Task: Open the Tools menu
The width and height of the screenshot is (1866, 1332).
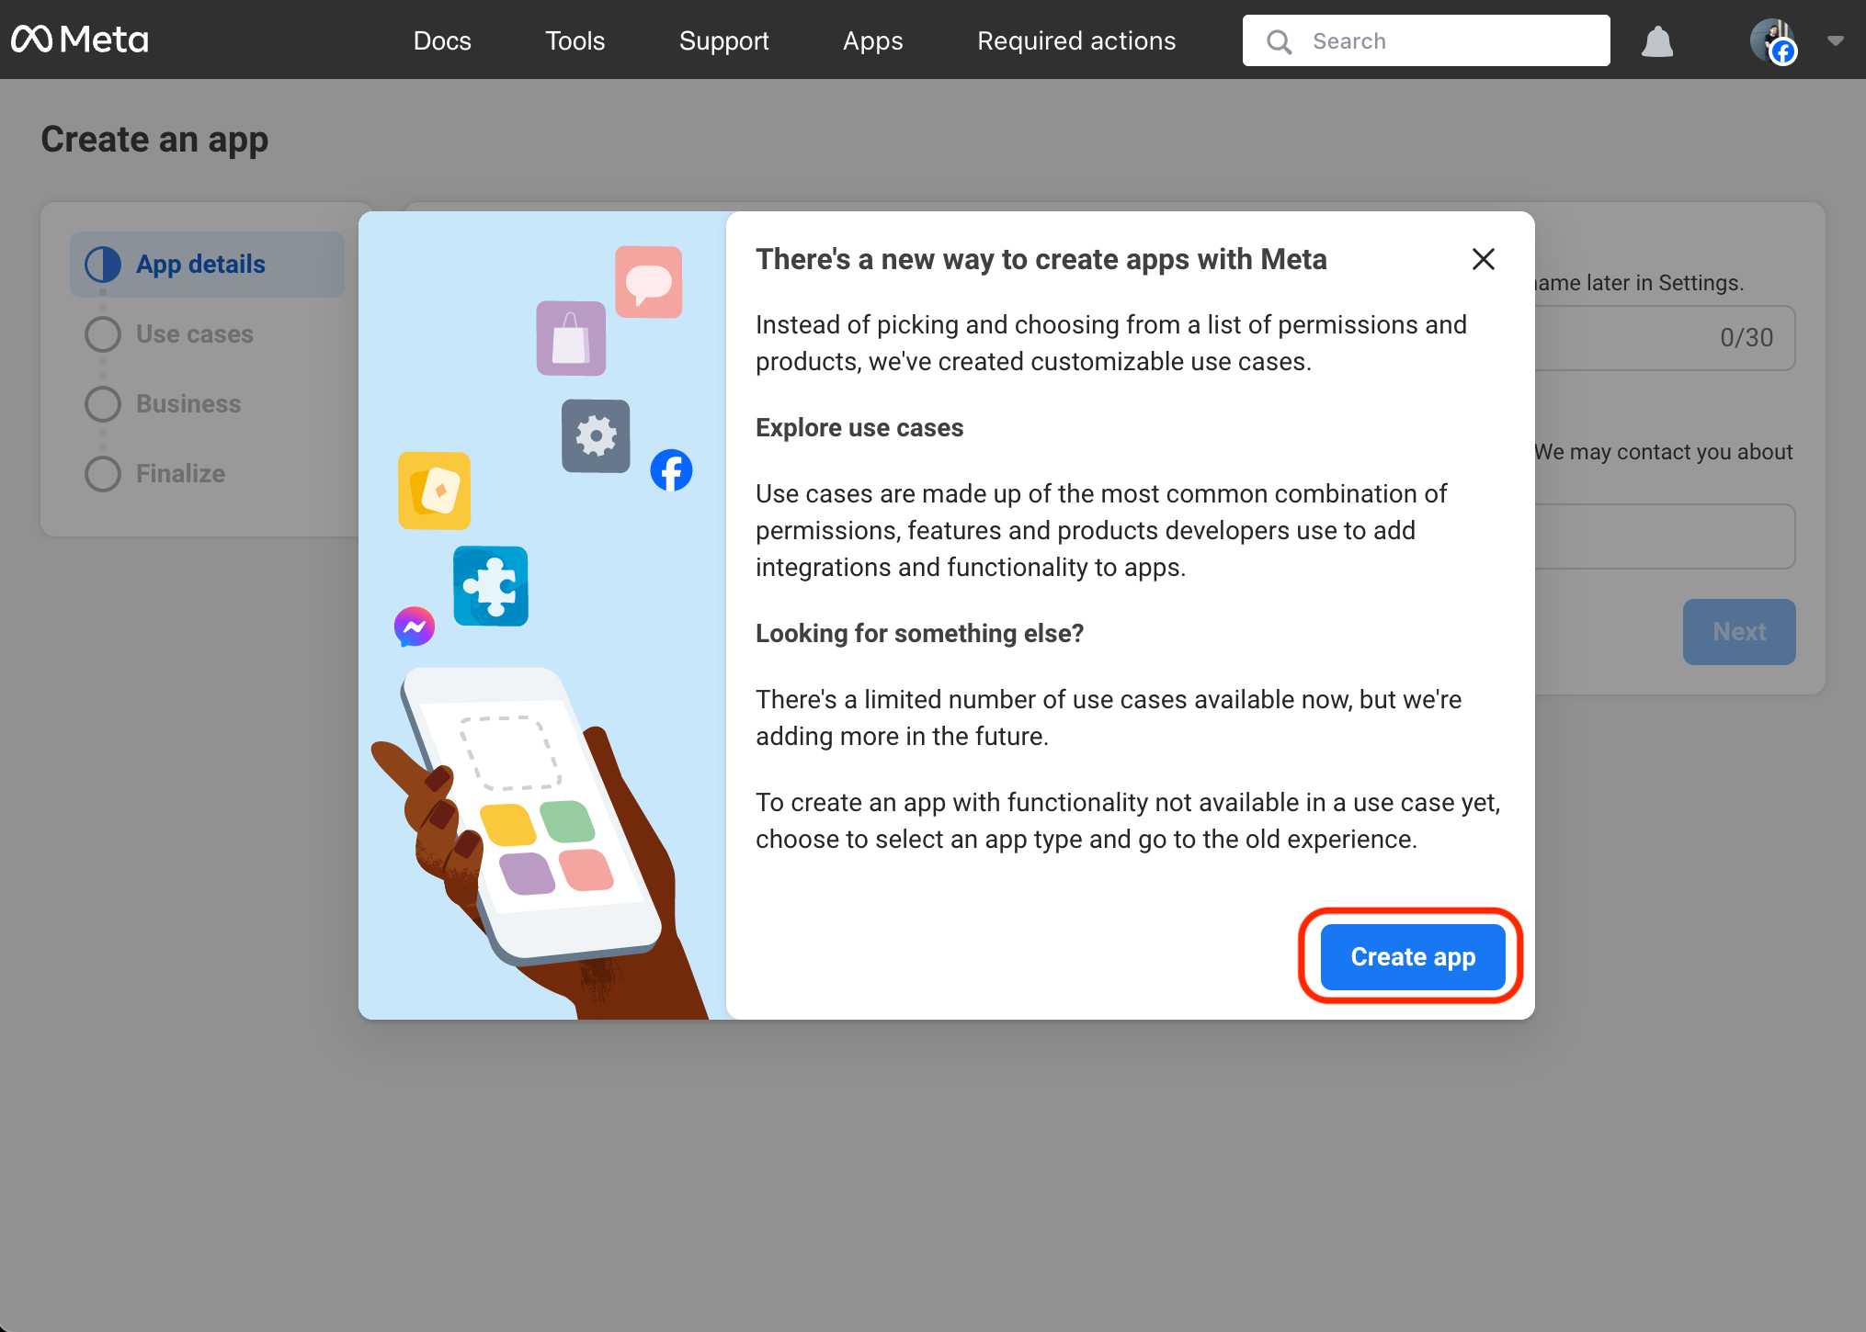Action: tap(575, 40)
